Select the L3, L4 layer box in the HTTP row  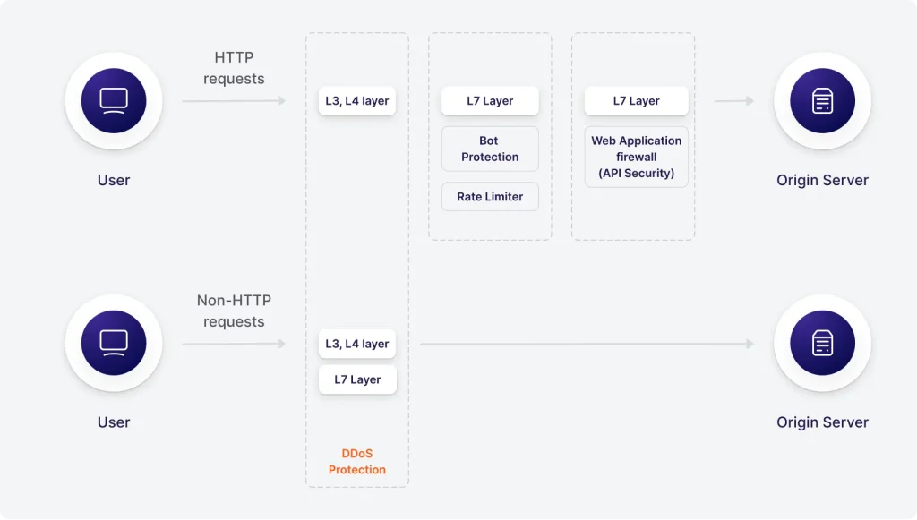pyautogui.click(x=357, y=101)
